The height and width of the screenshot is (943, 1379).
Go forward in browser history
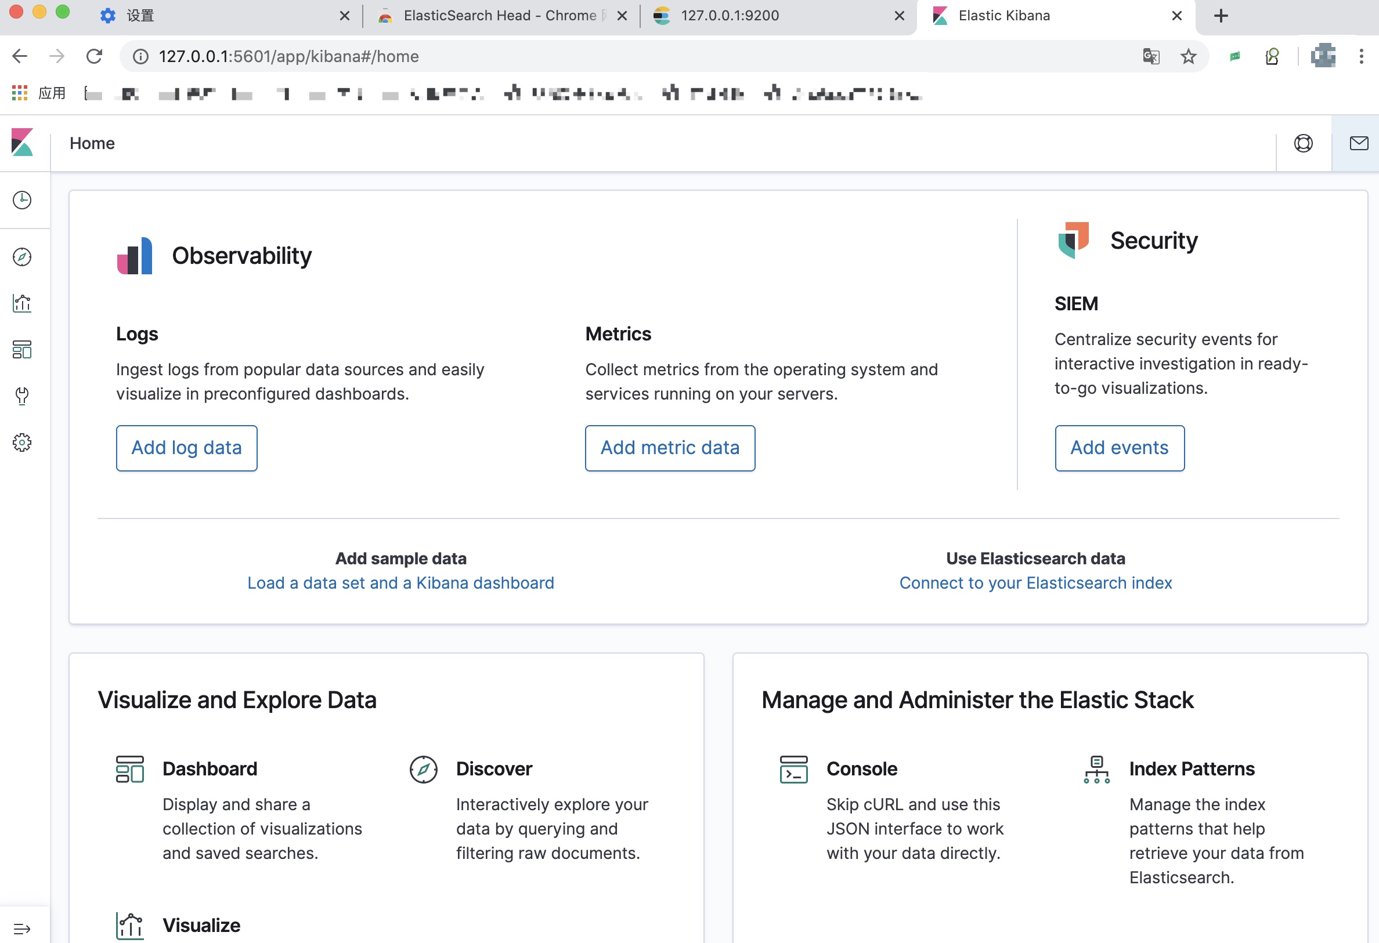[57, 56]
